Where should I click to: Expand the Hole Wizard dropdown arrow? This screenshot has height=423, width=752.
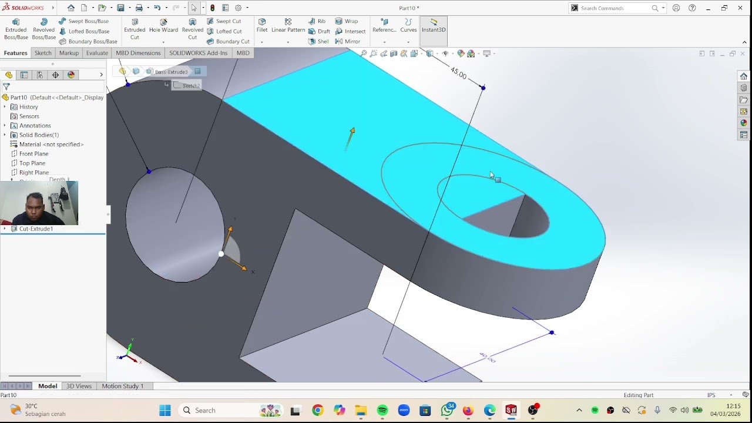click(163, 42)
